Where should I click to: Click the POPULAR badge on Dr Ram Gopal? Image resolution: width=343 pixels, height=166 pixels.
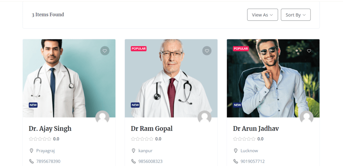139,49
